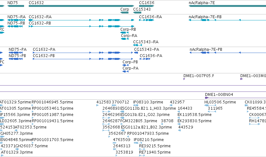Click the nAcRalpha-7E-PB protein label
The height and width of the screenshot is (157, 266).
pyautogui.click(x=206, y=50)
